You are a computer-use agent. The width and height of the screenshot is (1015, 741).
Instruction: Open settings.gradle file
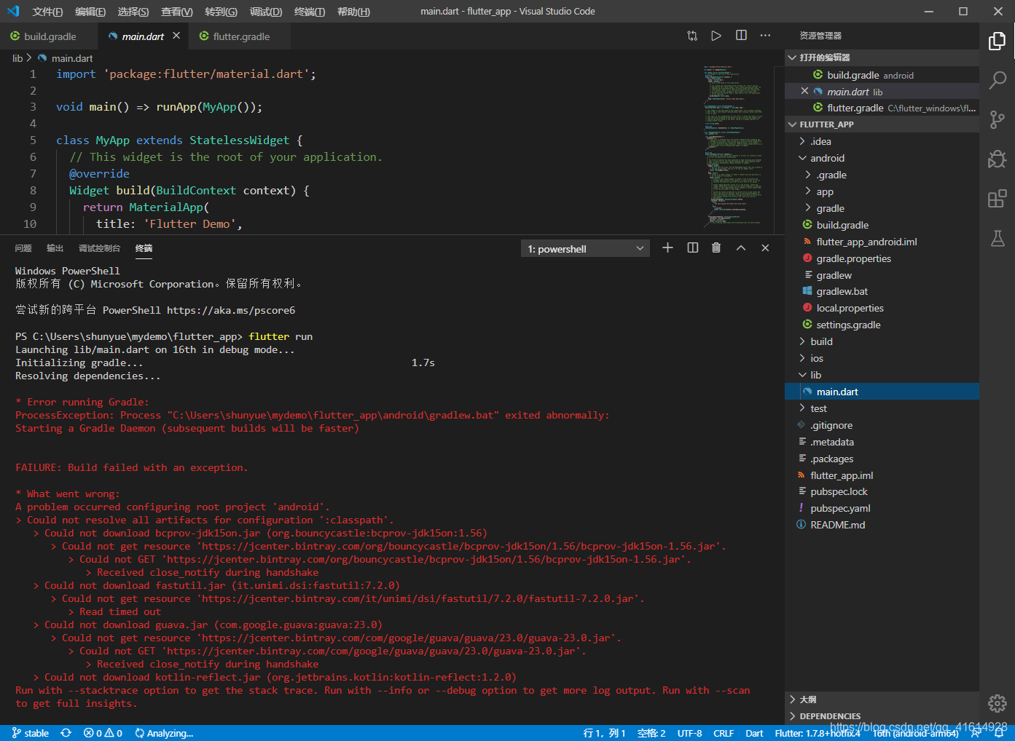coord(882,325)
